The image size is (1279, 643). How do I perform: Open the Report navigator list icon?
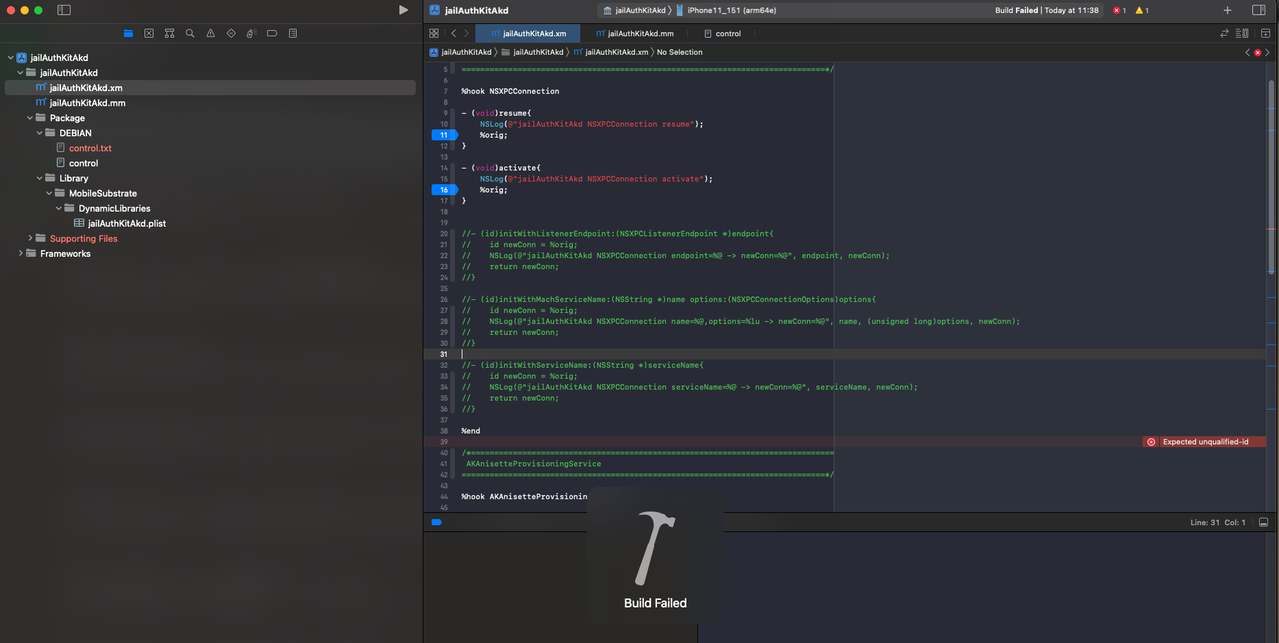click(x=293, y=33)
